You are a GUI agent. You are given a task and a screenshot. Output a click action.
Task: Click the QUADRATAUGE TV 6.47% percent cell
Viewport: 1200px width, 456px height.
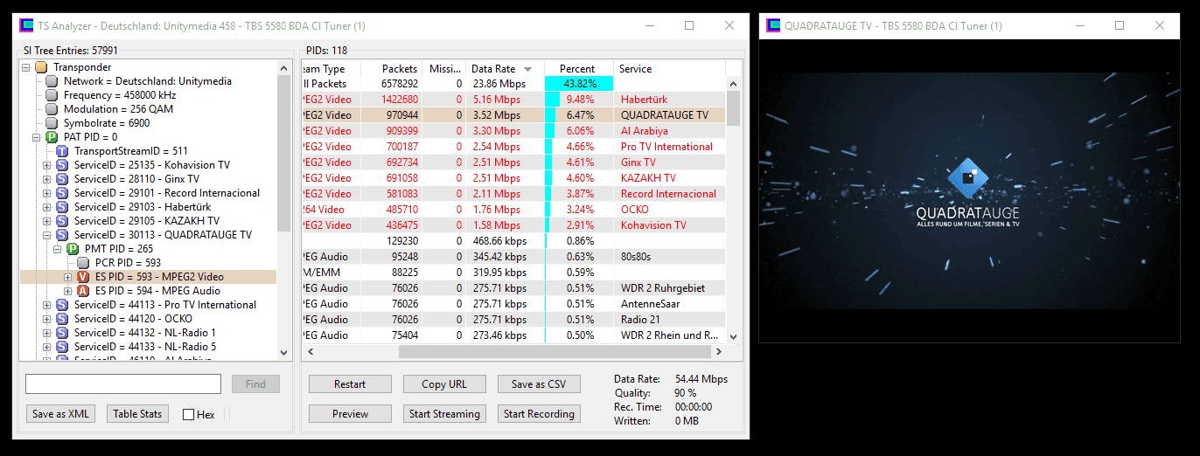[578, 115]
